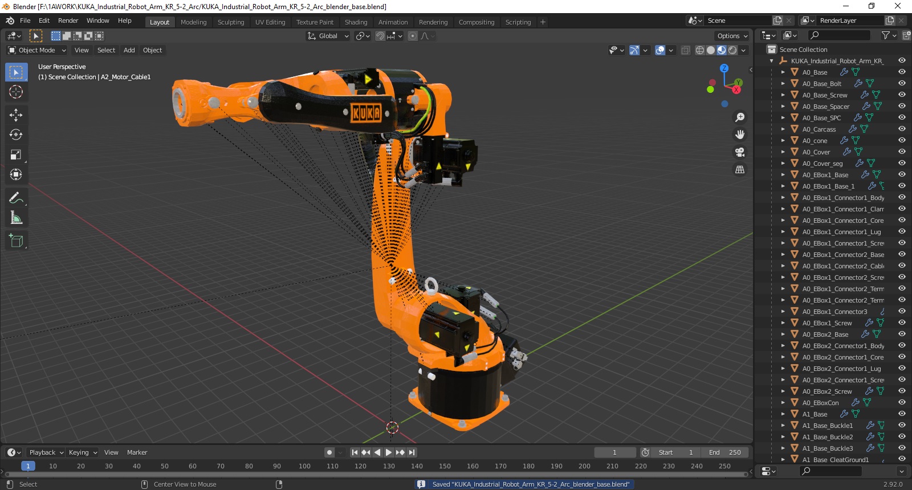Click View in the timeline header
Screen dimensions: 912x490
point(111,452)
